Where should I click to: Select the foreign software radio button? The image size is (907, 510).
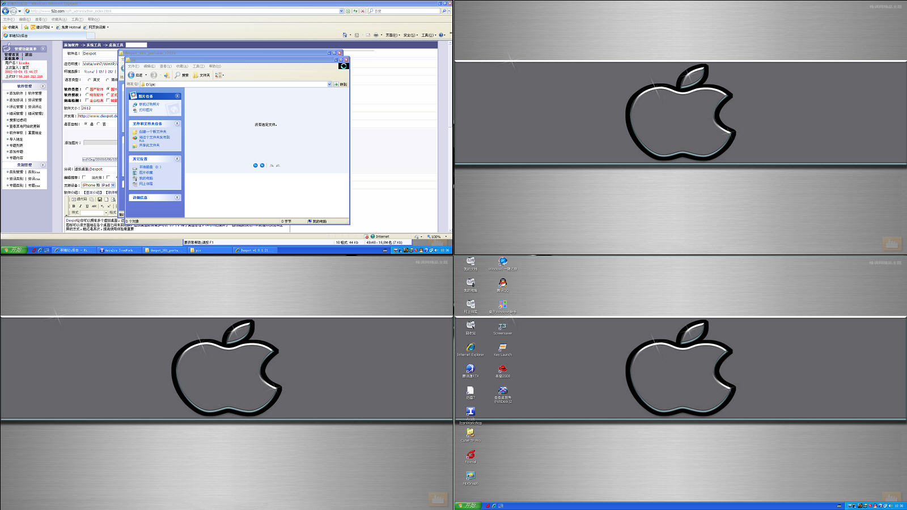pos(108,89)
